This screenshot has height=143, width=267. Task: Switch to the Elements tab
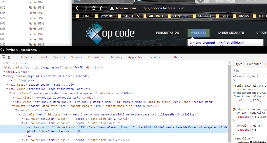point(26,57)
